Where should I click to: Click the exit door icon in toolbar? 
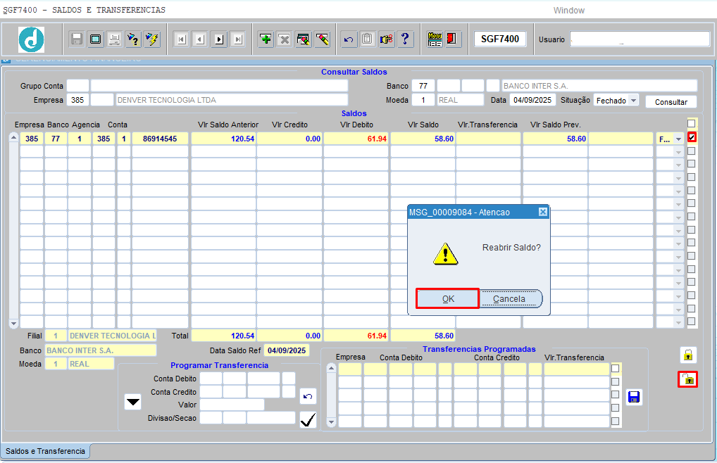pos(453,39)
